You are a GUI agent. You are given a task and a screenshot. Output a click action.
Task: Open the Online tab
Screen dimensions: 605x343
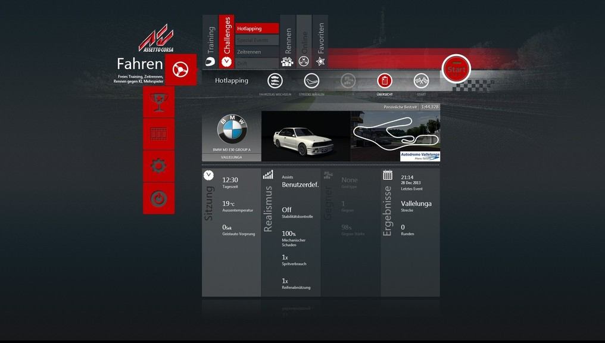point(304,42)
